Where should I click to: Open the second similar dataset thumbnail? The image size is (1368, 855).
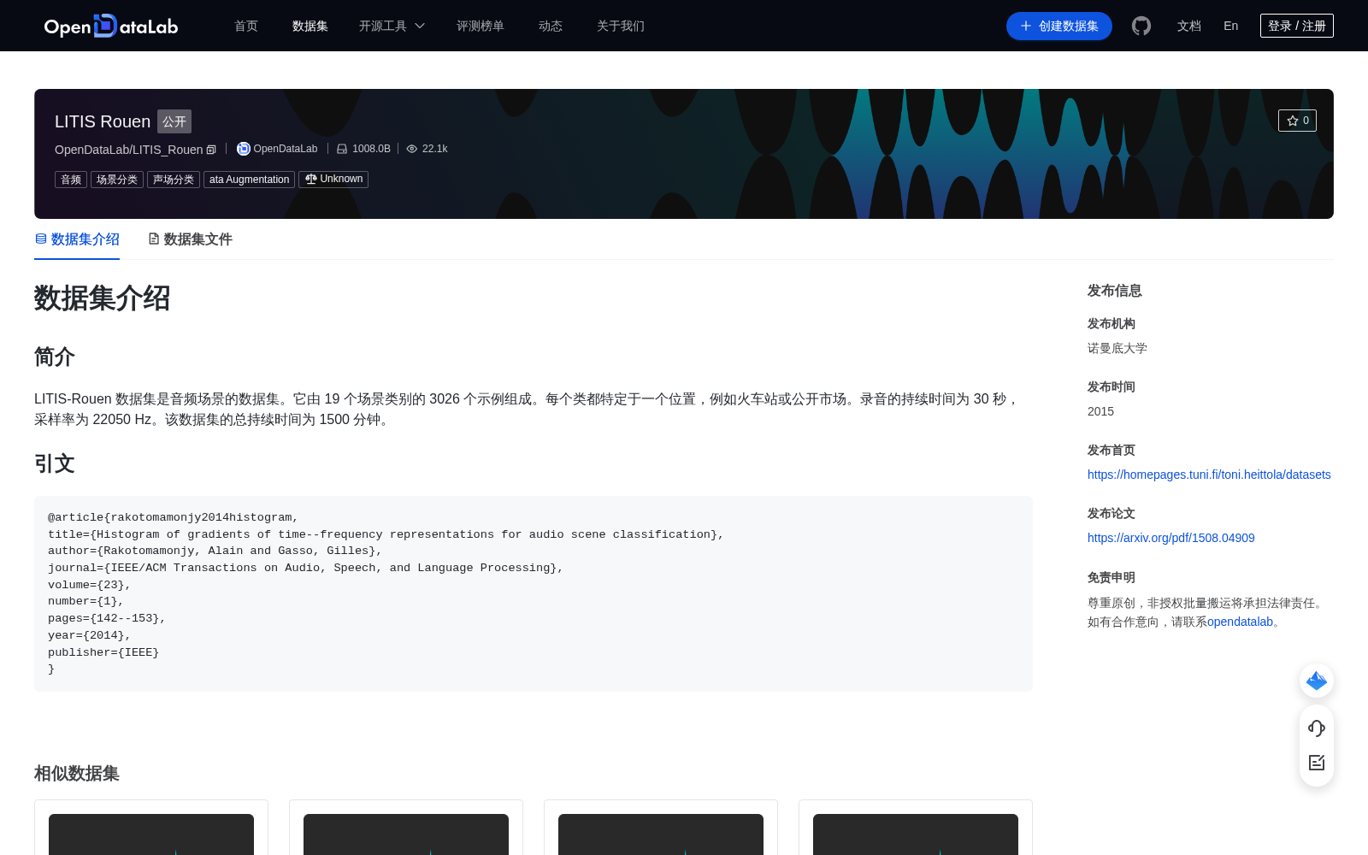(x=406, y=834)
